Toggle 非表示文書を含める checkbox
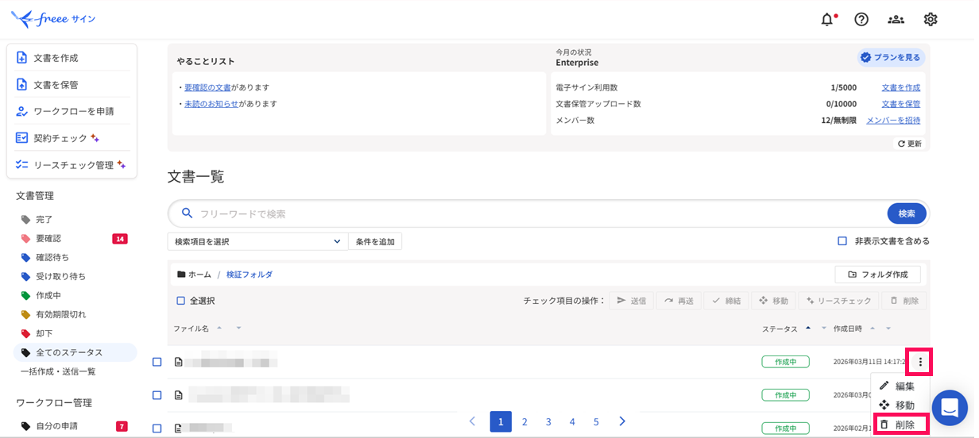 point(842,241)
